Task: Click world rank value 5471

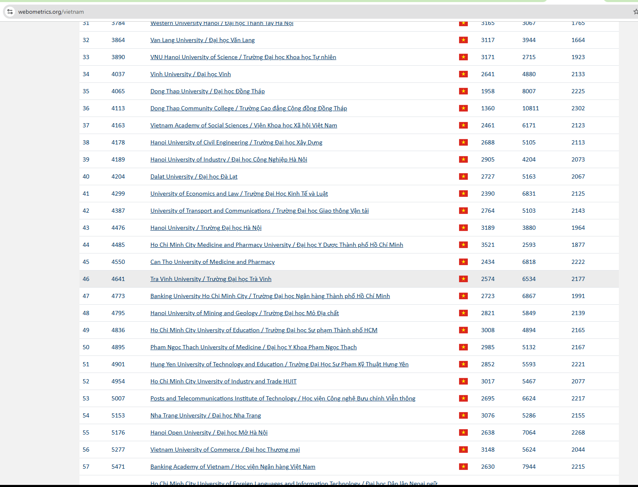Action: (118, 467)
